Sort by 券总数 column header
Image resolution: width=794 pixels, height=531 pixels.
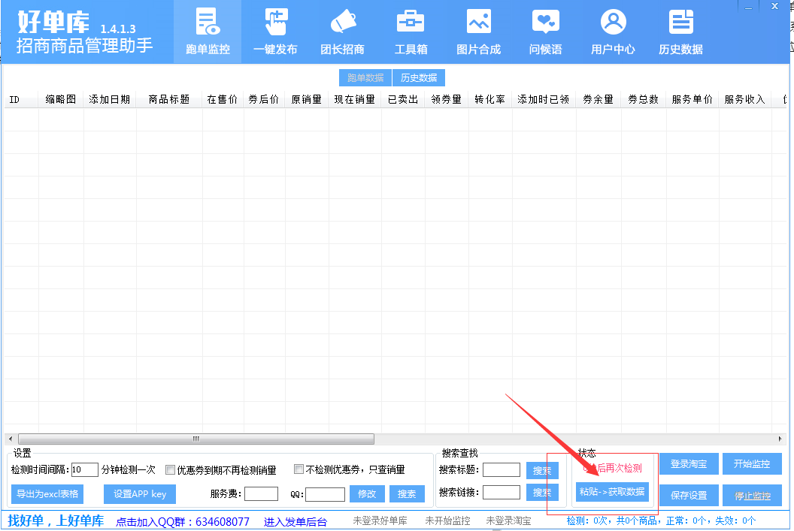(643, 100)
